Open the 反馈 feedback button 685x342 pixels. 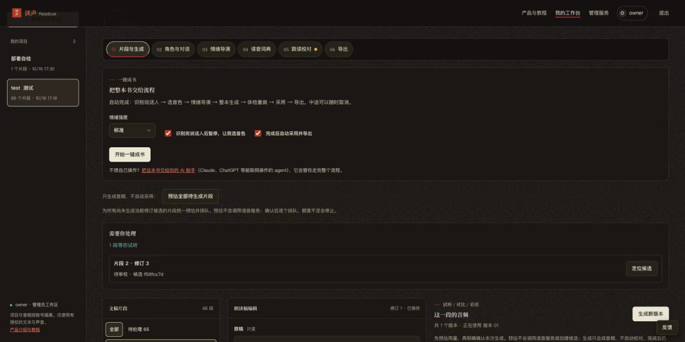tap(667, 327)
